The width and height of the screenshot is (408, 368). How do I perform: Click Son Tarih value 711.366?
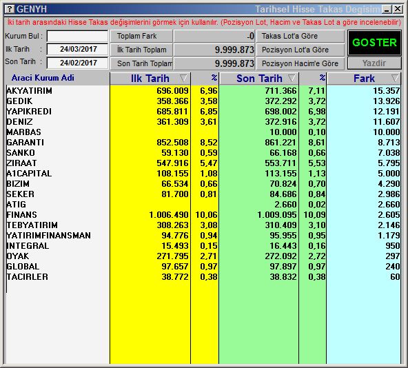[280, 90]
